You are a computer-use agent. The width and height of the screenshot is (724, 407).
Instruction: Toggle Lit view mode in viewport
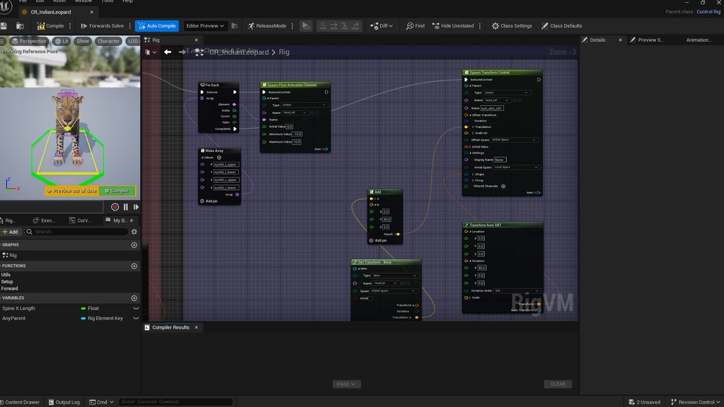pos(62,41)
